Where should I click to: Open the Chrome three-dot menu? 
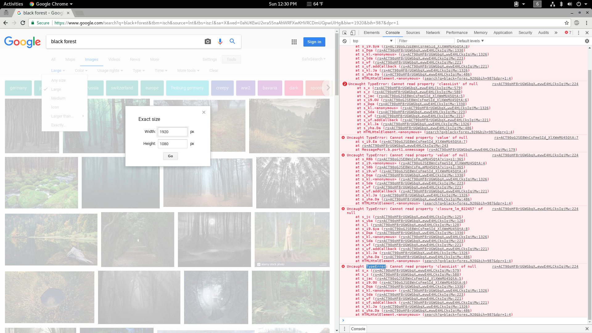[586, 23]
